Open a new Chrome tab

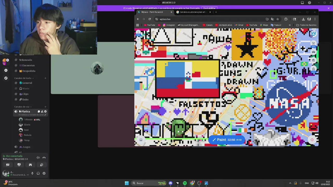pos(216,12)
